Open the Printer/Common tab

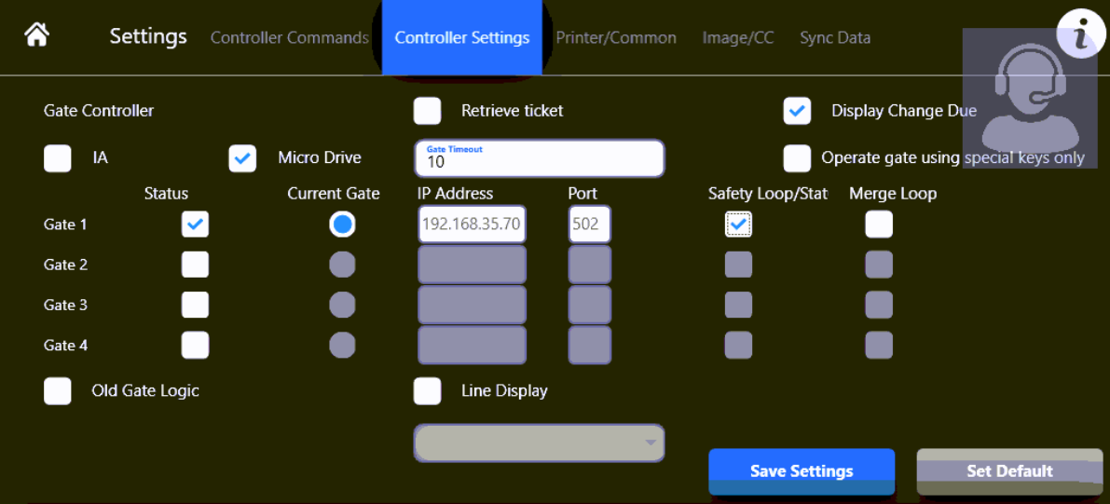pos(616,37)
